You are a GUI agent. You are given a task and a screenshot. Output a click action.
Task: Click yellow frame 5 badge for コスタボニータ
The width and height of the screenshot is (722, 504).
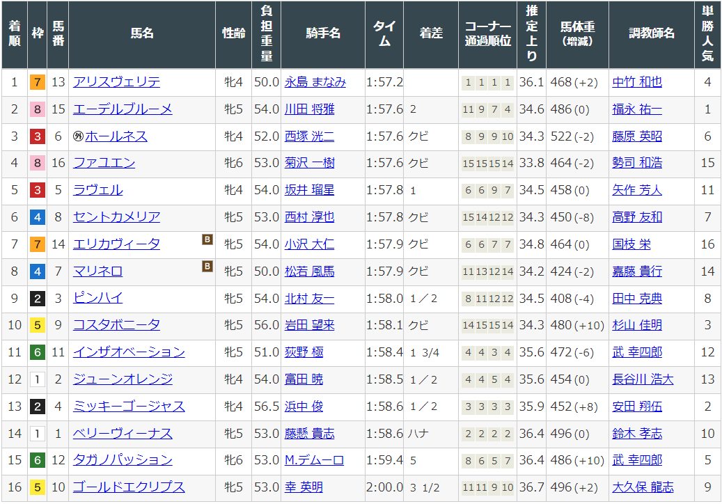tap(38, 325)
